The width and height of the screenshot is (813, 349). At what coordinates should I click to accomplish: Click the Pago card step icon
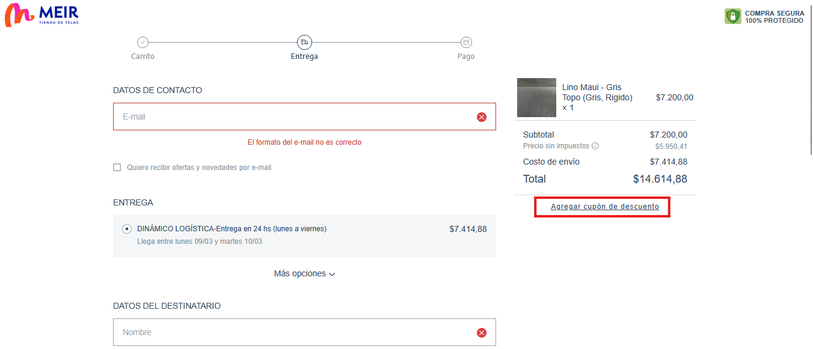click(x=466, y=43)
